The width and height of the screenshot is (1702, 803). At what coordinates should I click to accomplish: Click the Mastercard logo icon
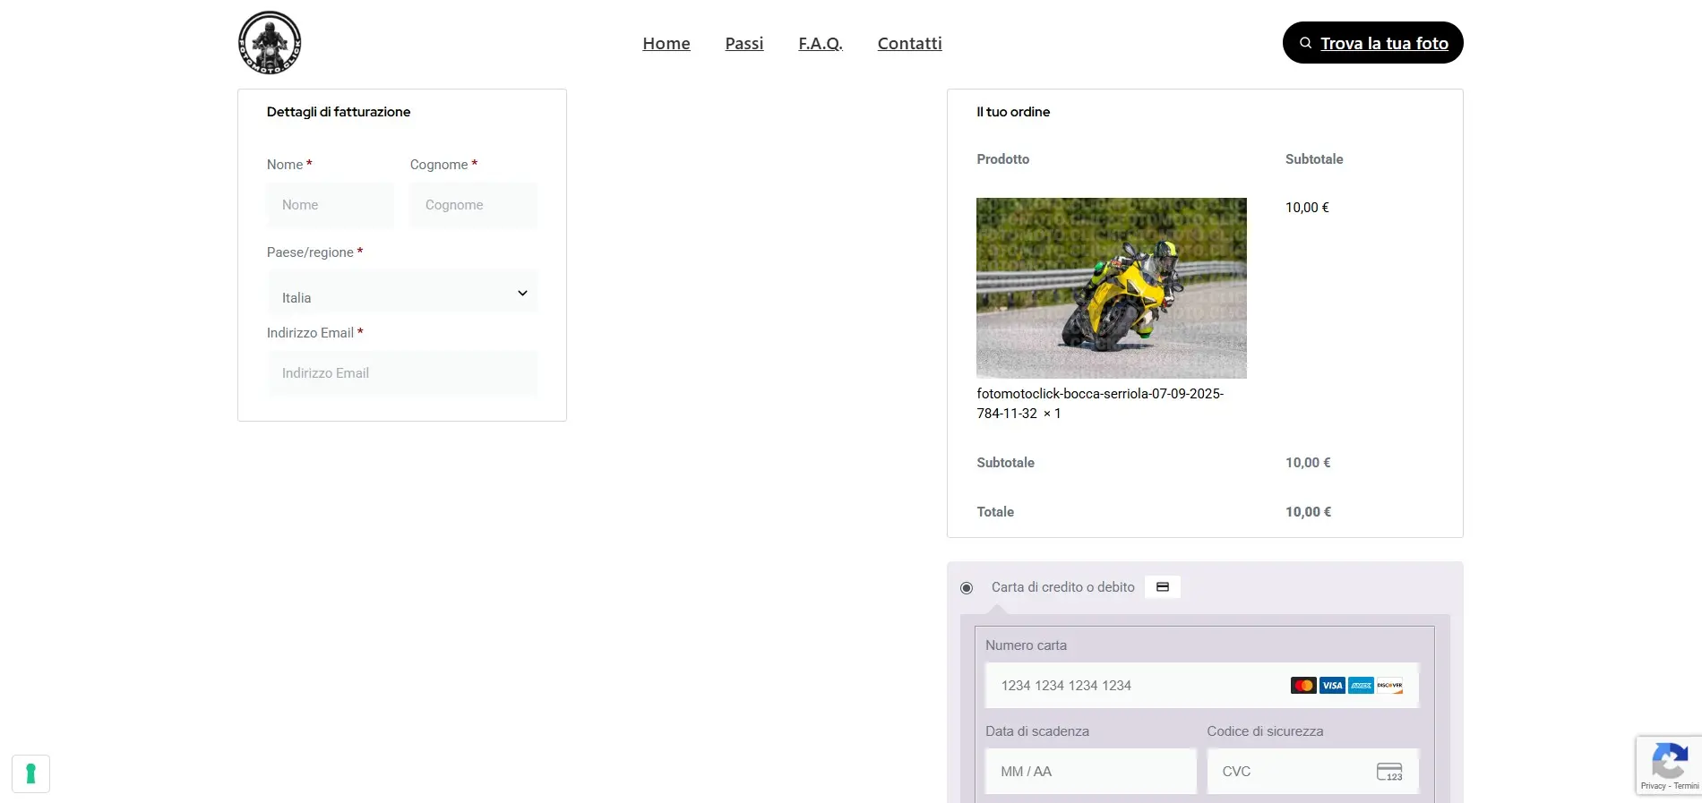1303,686
